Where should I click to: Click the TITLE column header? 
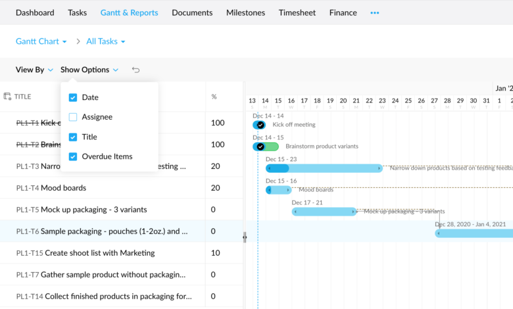pos(22,97)
